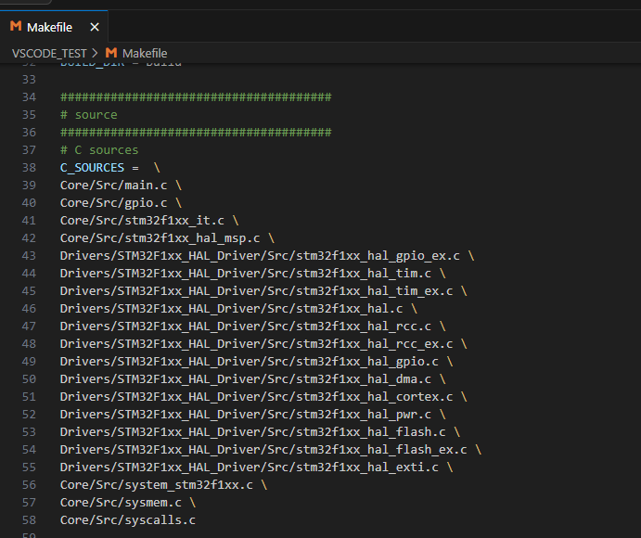Click Core/Src/main.c path
This screenshot has height=538, width=641.
114,186
